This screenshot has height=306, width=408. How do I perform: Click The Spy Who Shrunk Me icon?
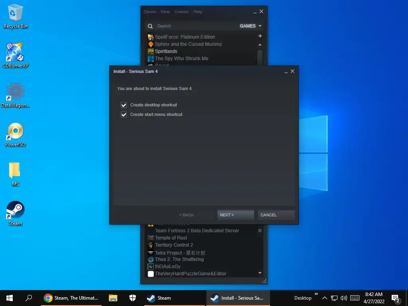pos(151,59)
